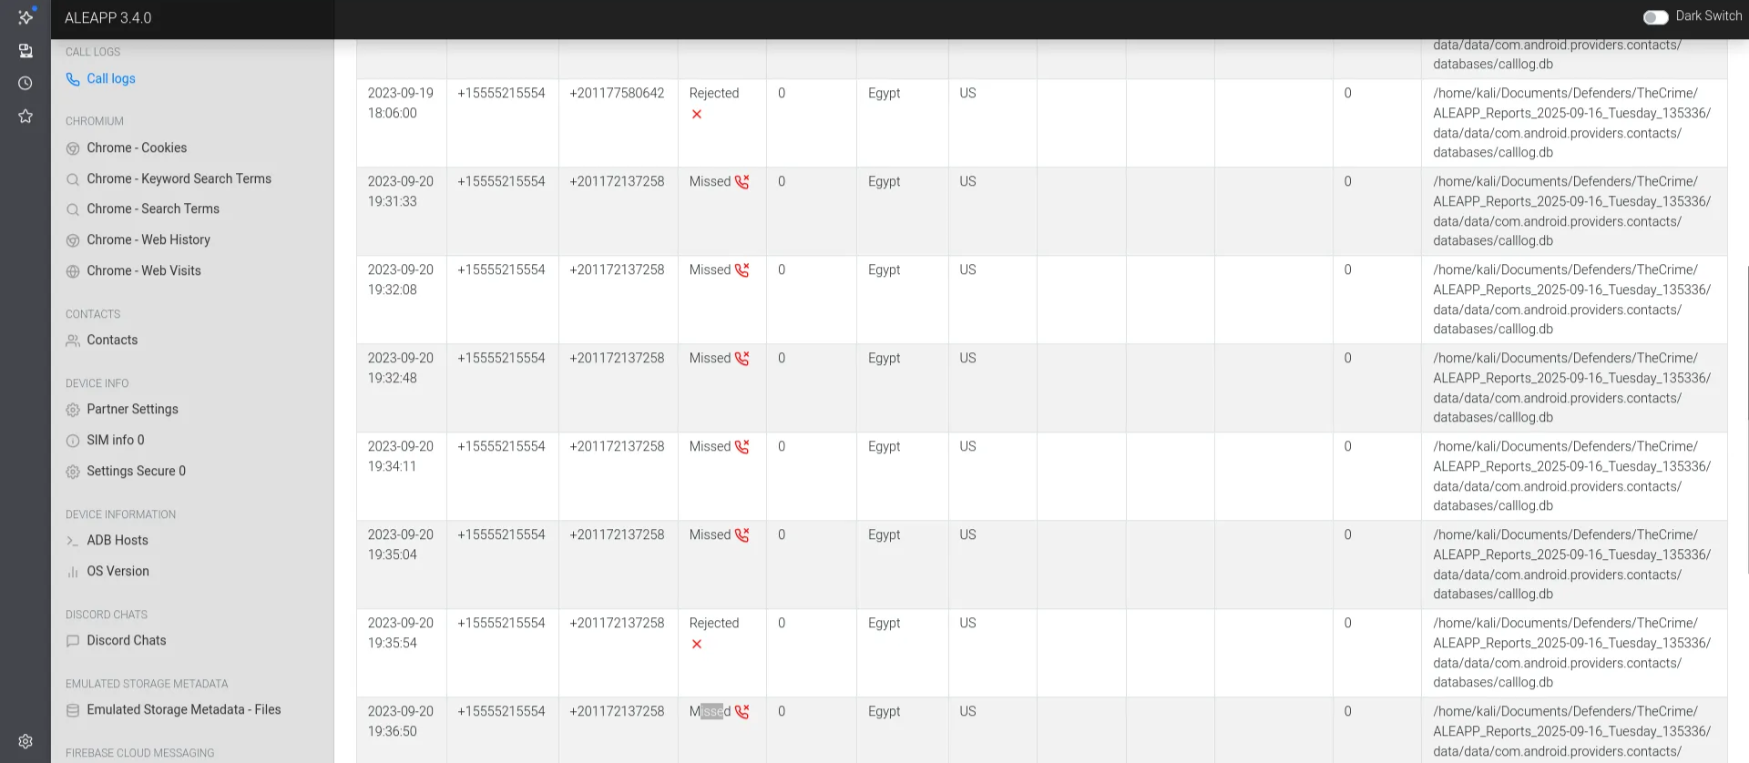The image size is (1749, 763).
Task: Select timestamp 2023-09-20 19:31:33
Action: (401, 191)
